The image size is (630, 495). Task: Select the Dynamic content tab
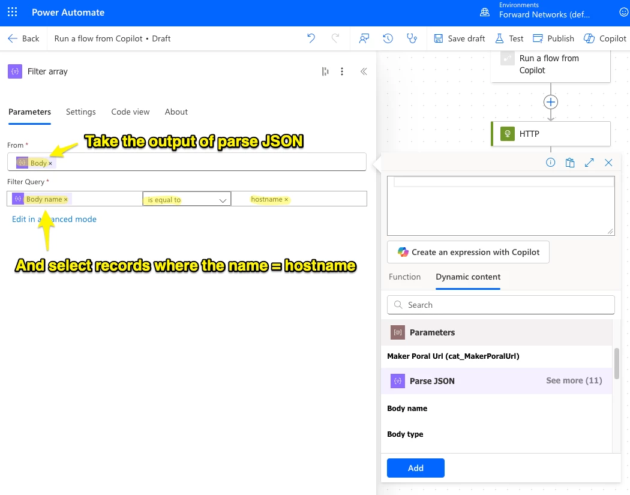[468, 277]
